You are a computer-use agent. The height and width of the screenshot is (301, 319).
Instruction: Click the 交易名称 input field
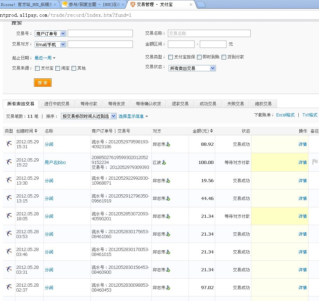click(209, 34)
